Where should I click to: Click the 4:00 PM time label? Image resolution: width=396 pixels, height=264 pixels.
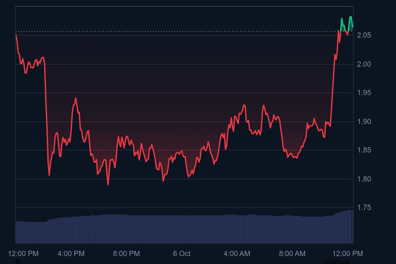pyautogui.click(x=71, y=254)
